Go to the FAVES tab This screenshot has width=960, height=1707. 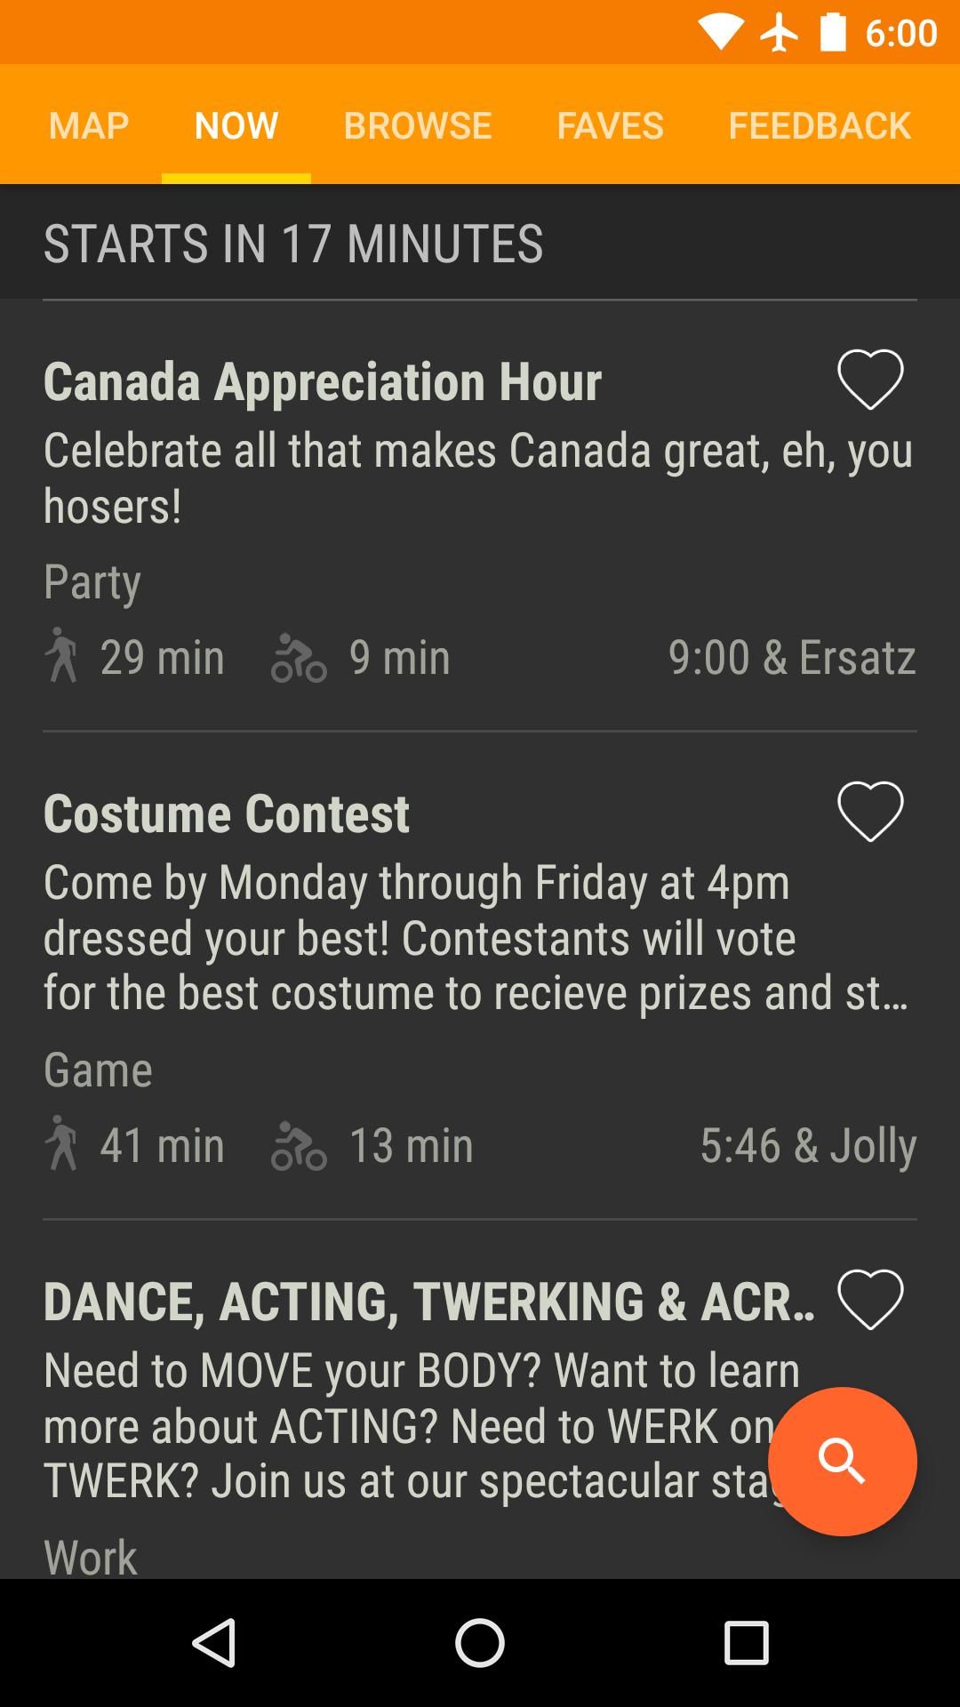pos(610,125)
